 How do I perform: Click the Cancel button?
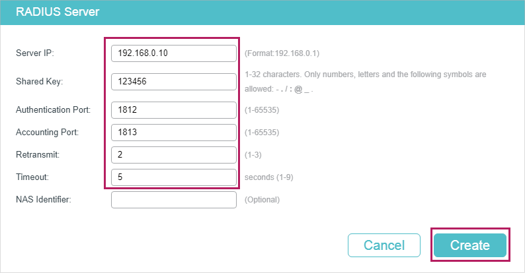pyautogui.click(x=384, y=245)
